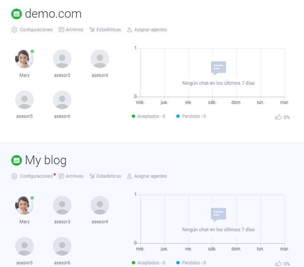Open Configuraciones for My blog
Screen dimensions: 304x267
point(32,176)
